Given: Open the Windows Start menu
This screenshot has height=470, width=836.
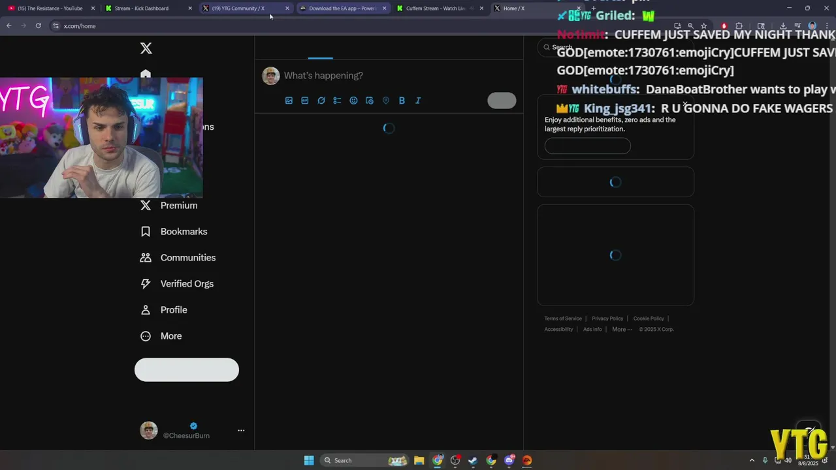Looking at the screenshot, I should tap(309, 460).
